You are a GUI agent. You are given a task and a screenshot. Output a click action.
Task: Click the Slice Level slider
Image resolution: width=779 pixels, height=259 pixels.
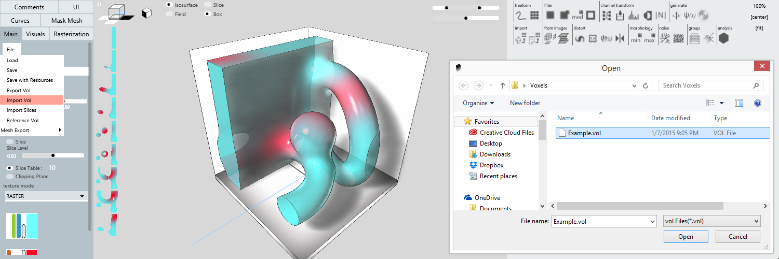(x=53, y=155)
